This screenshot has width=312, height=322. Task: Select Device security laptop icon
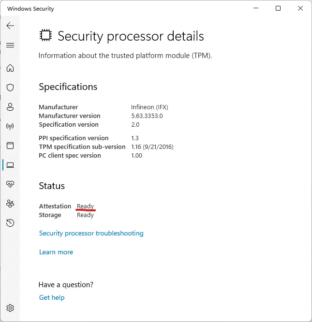(10, 165)
